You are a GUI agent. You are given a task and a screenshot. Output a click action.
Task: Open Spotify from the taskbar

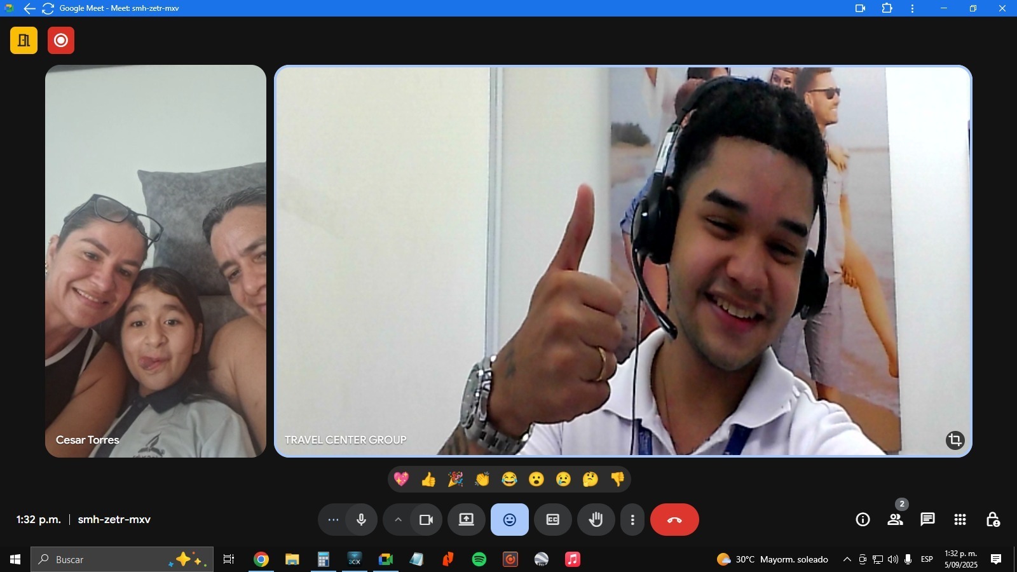click(x=479, y=559)
